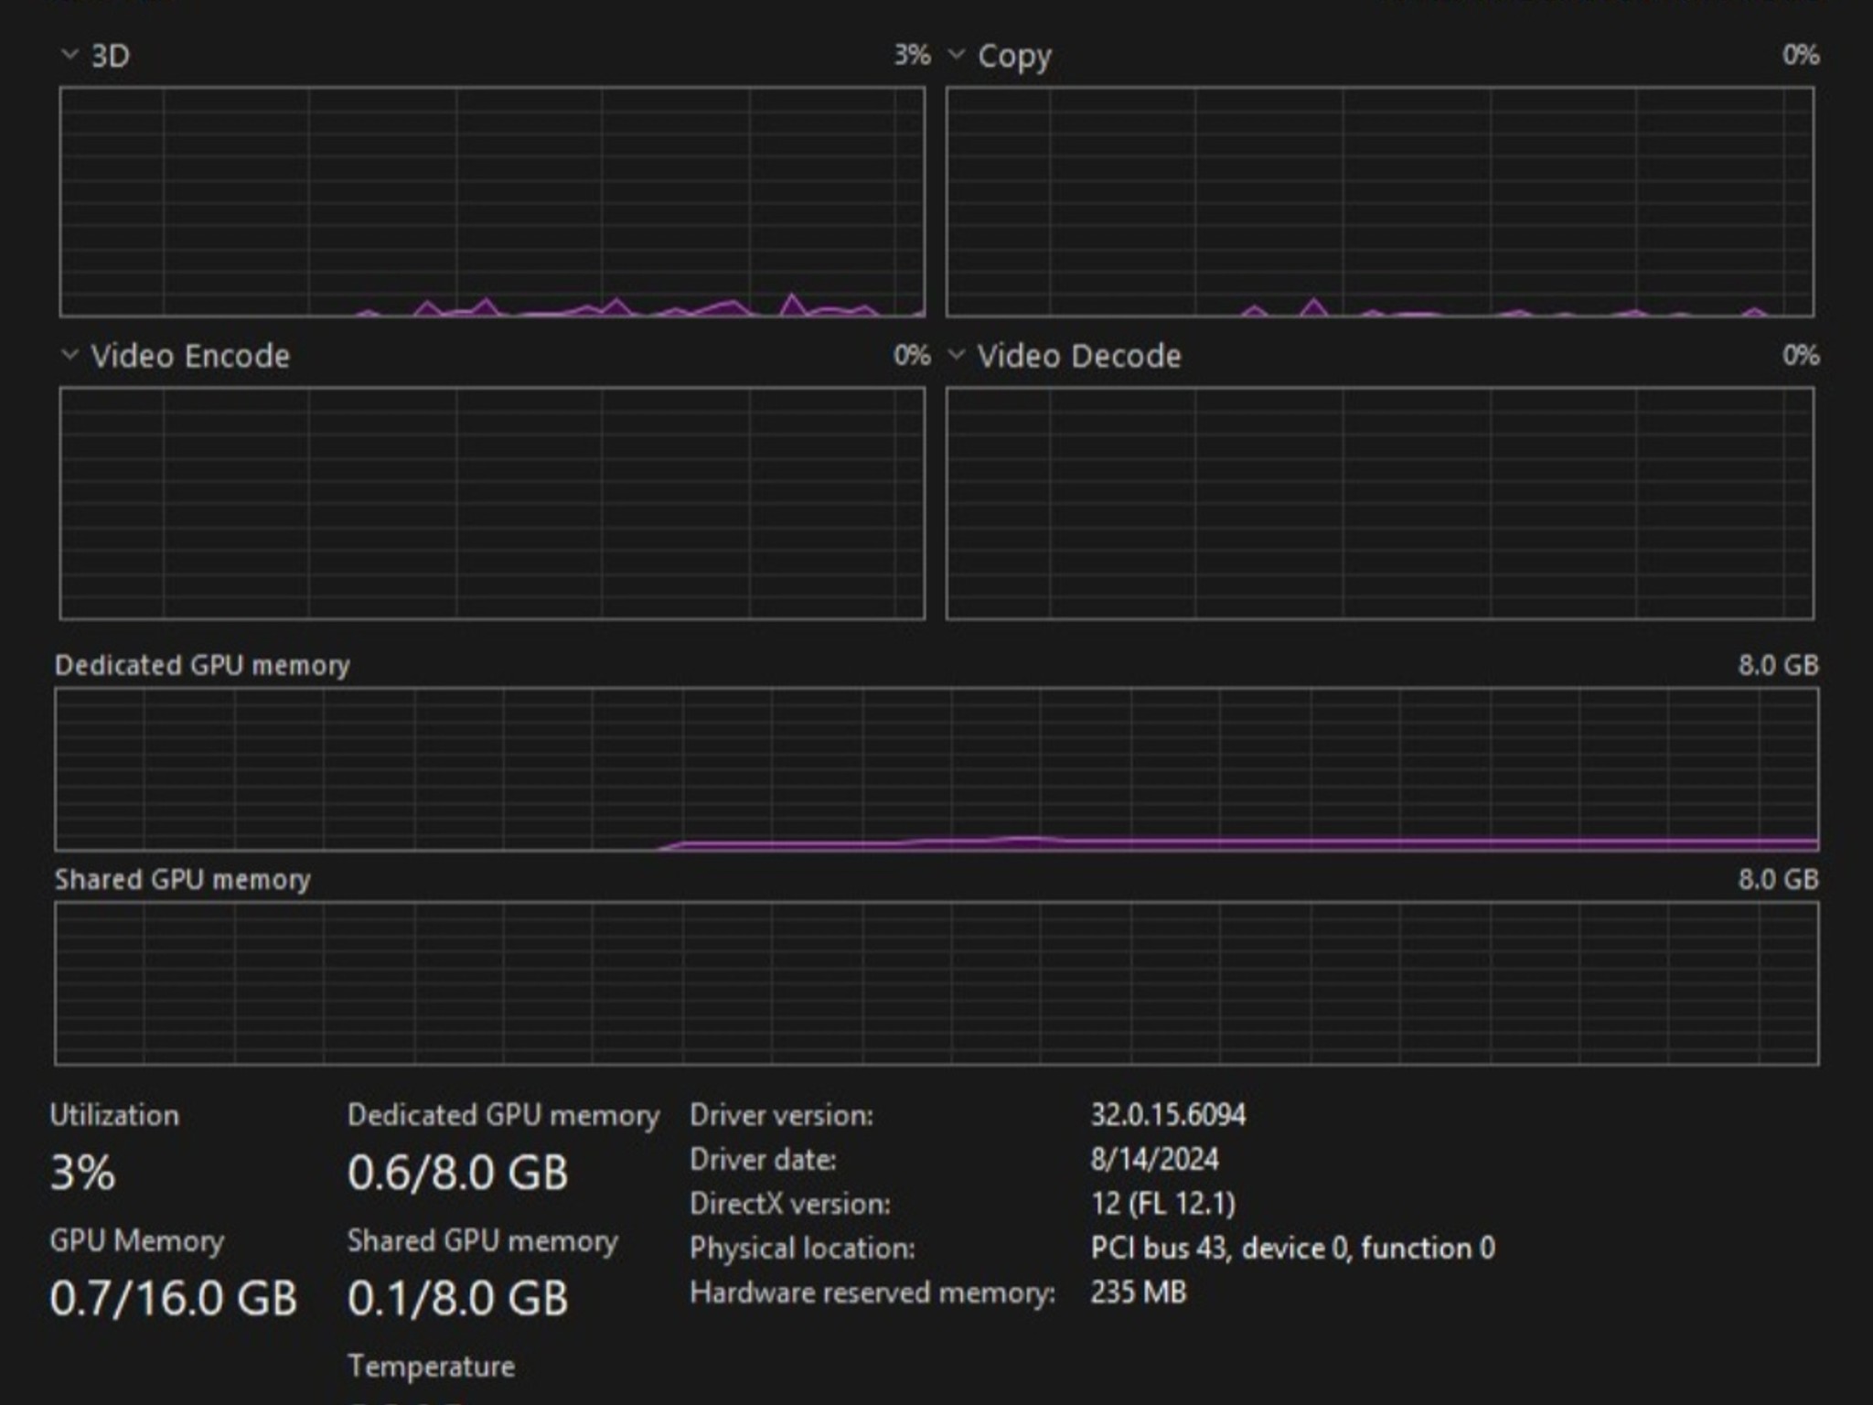The height and width of the screenshot is (1405, 1873).
Task: Click the 0% value beside Video Encode
Action: coord(912,355)
